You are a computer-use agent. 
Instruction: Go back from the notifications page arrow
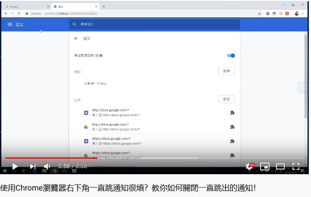pos(76,38)
